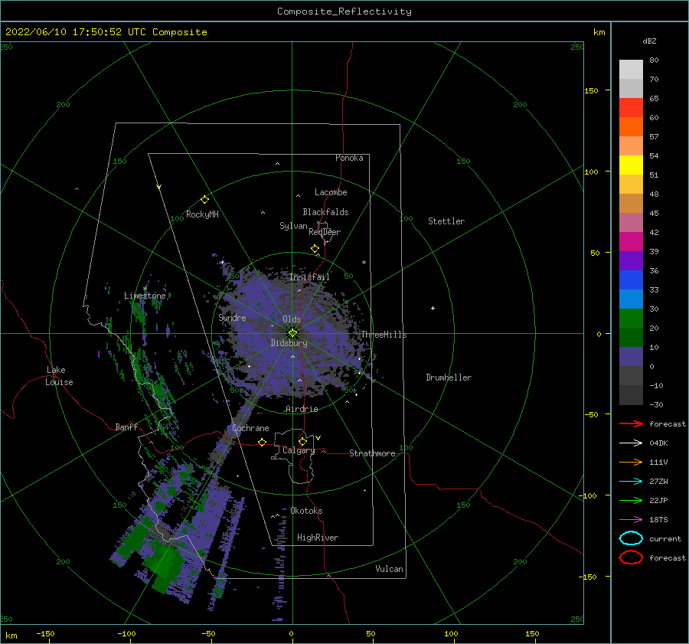689x644 pixels.
Task: Click the RockyMH label
Action: [x=202, y=214]
